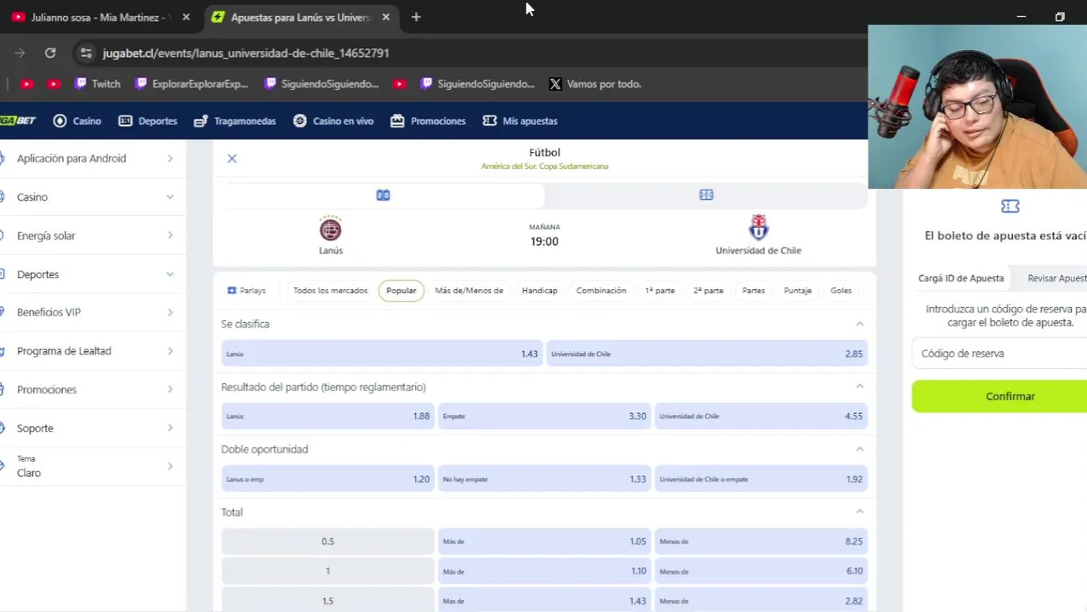
Task: Expand the Casino sidebar section
Action: (93, 197)
